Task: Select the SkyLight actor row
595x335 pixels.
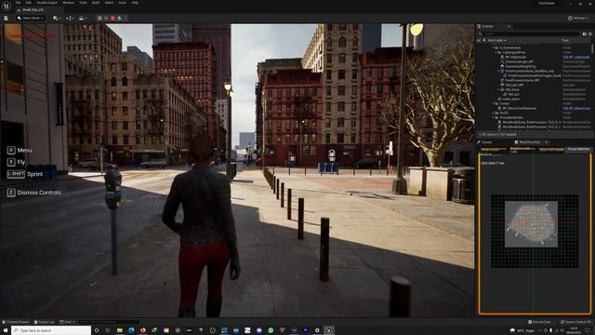Action: coord(514,85)
